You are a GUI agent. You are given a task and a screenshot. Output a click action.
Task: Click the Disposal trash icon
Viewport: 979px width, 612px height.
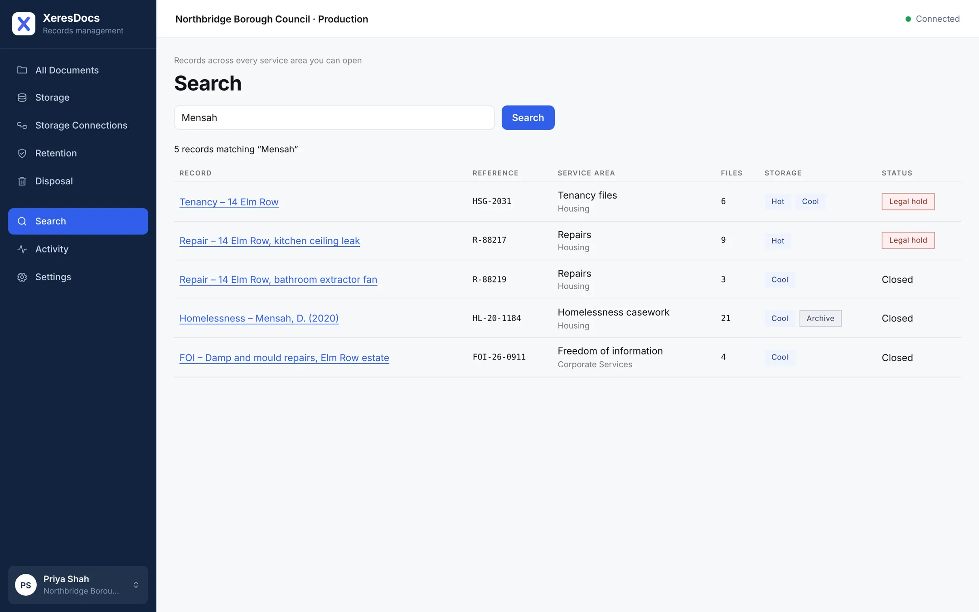[x=22, y=181]
